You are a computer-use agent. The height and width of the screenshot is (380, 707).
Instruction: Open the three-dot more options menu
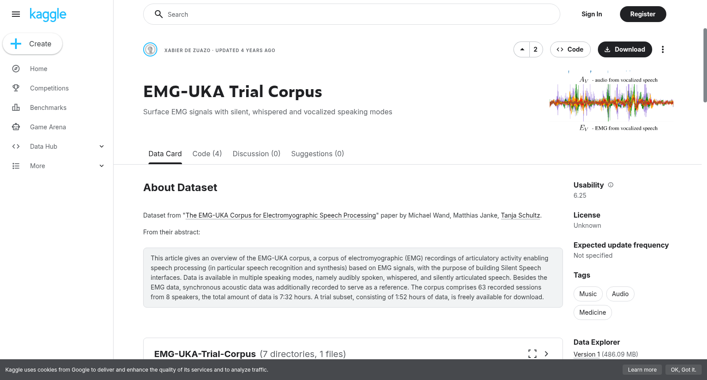pos(662,49)
